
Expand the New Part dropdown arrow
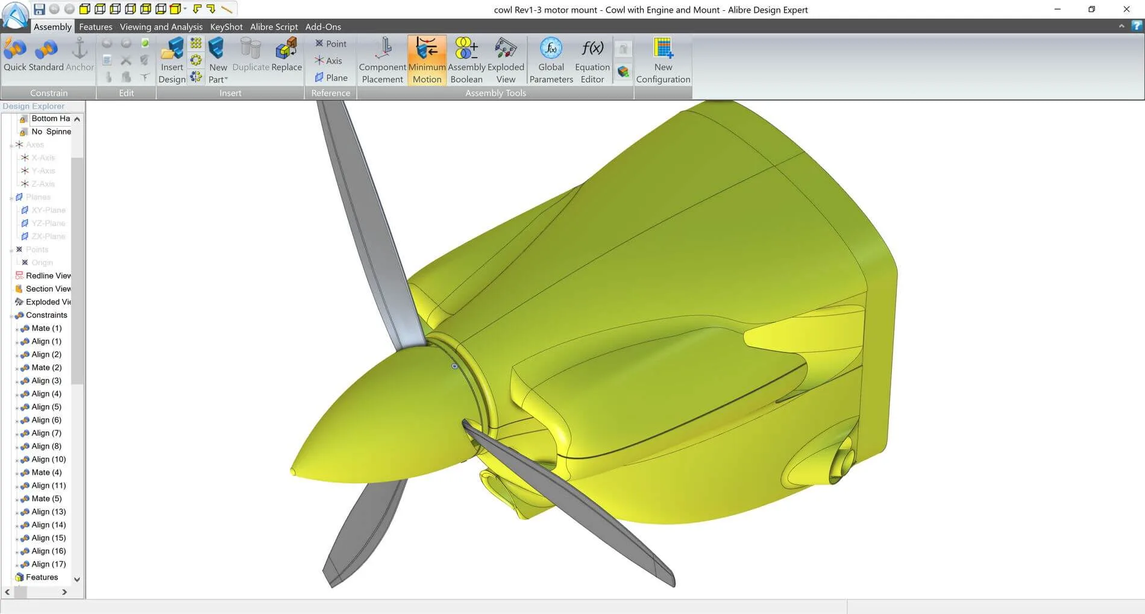(227, 80)
